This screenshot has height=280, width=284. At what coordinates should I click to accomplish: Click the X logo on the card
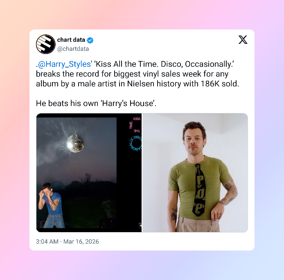click(243, 40)
